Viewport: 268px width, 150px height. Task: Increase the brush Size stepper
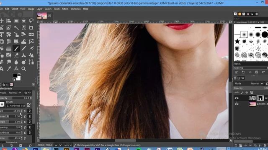pos(21,110)
